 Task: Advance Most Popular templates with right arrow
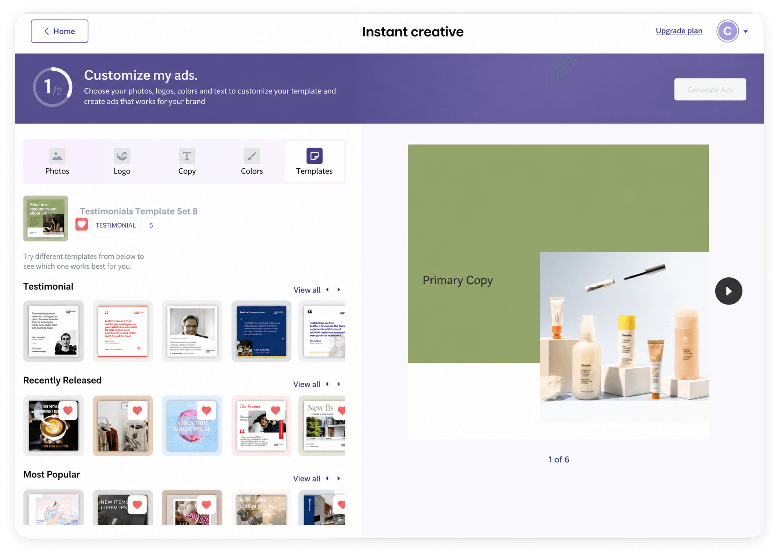coord(339,478)
